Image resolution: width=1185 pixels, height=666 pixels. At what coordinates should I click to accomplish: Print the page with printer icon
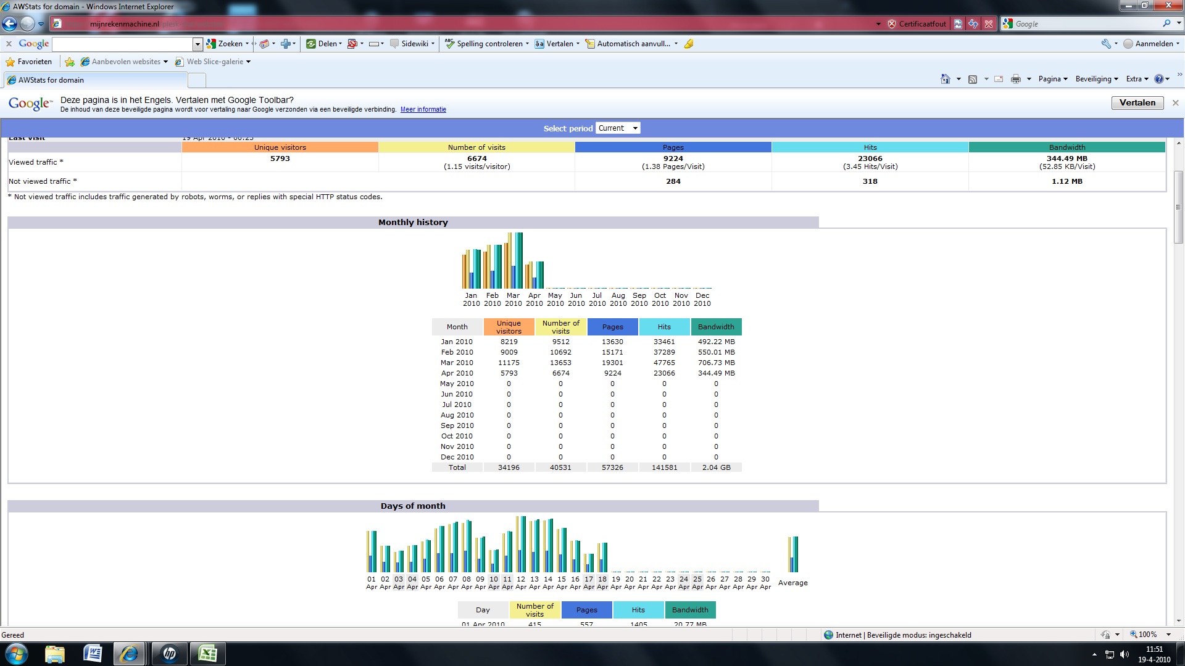[x=1015, y=79]
